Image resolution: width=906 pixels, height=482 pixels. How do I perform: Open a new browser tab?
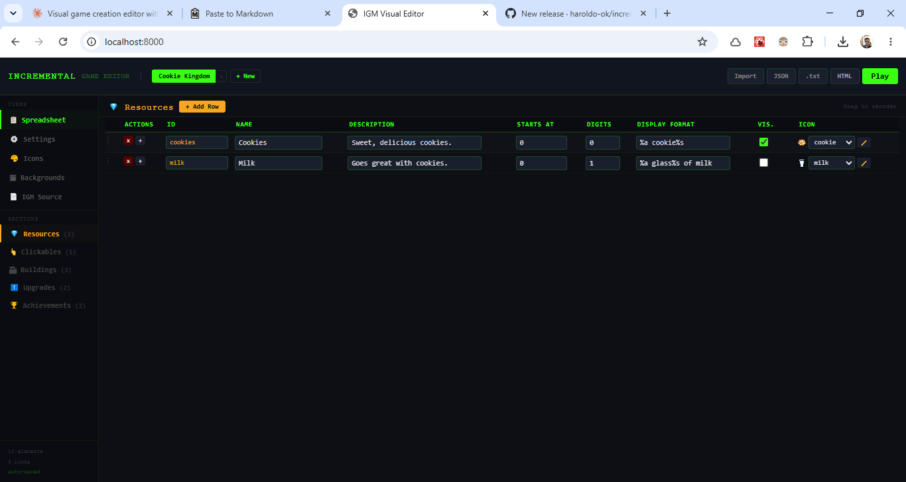pos(667,13)
